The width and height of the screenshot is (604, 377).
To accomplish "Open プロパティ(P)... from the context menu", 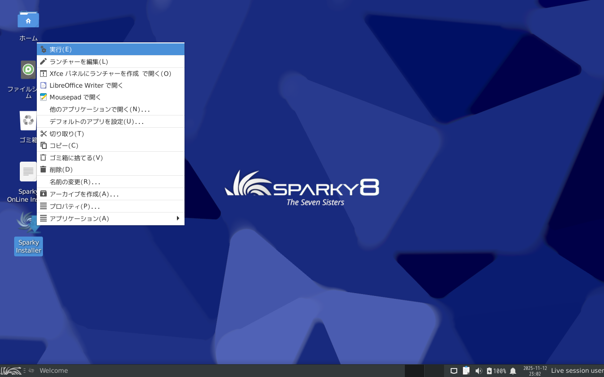I will click(x=110, y=206).
